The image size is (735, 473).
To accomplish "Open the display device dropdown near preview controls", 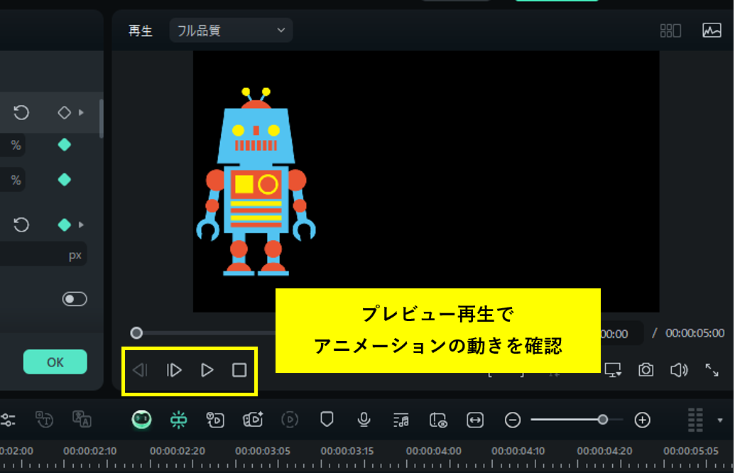I will pos(614,369).
